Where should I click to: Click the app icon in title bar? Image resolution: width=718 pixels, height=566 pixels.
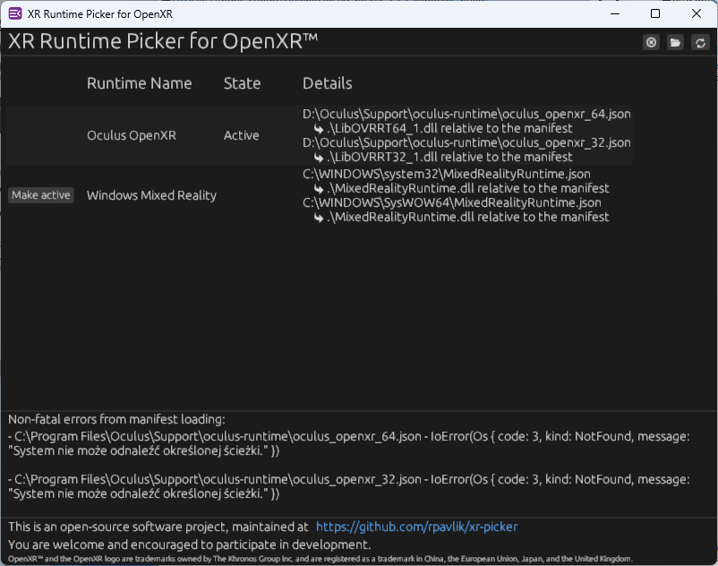[15, 13]
